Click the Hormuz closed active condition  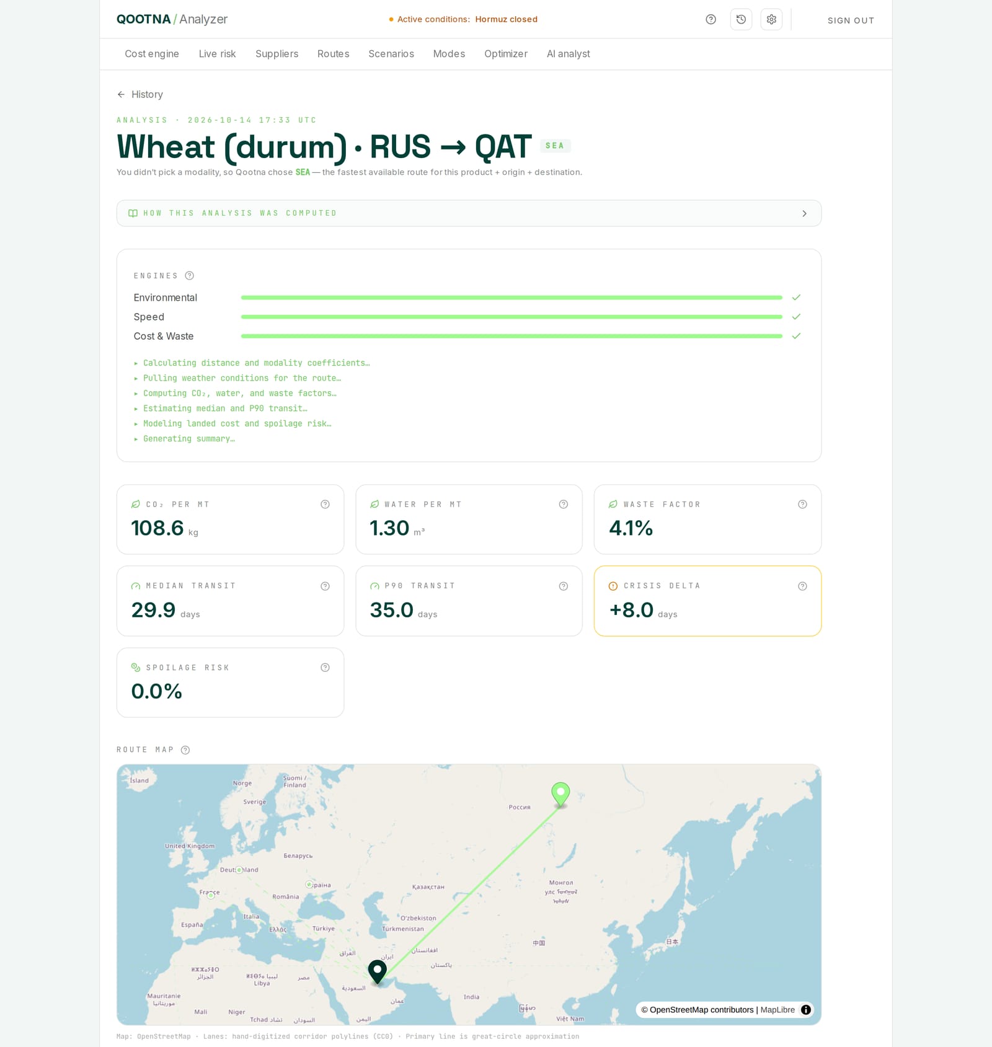506,19
